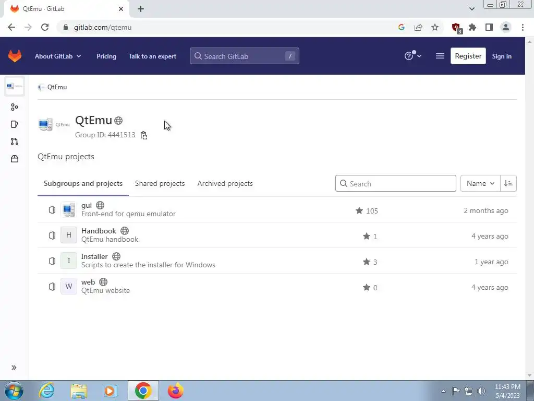Open Windows Media Player from taskbar
Viewport: 534px width, 401px height.
tap(111, 391)
